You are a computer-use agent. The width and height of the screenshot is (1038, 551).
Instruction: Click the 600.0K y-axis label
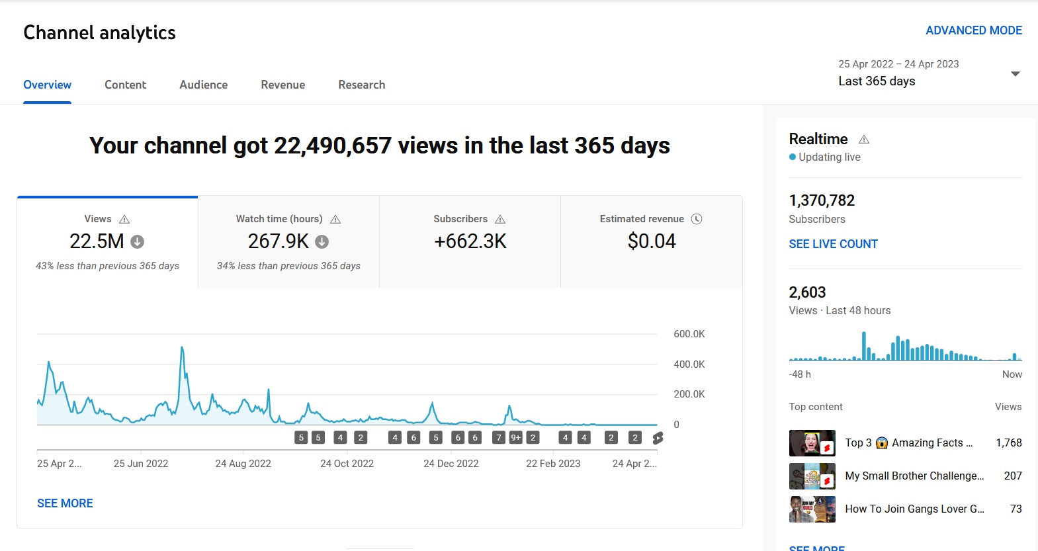point(689,334)
